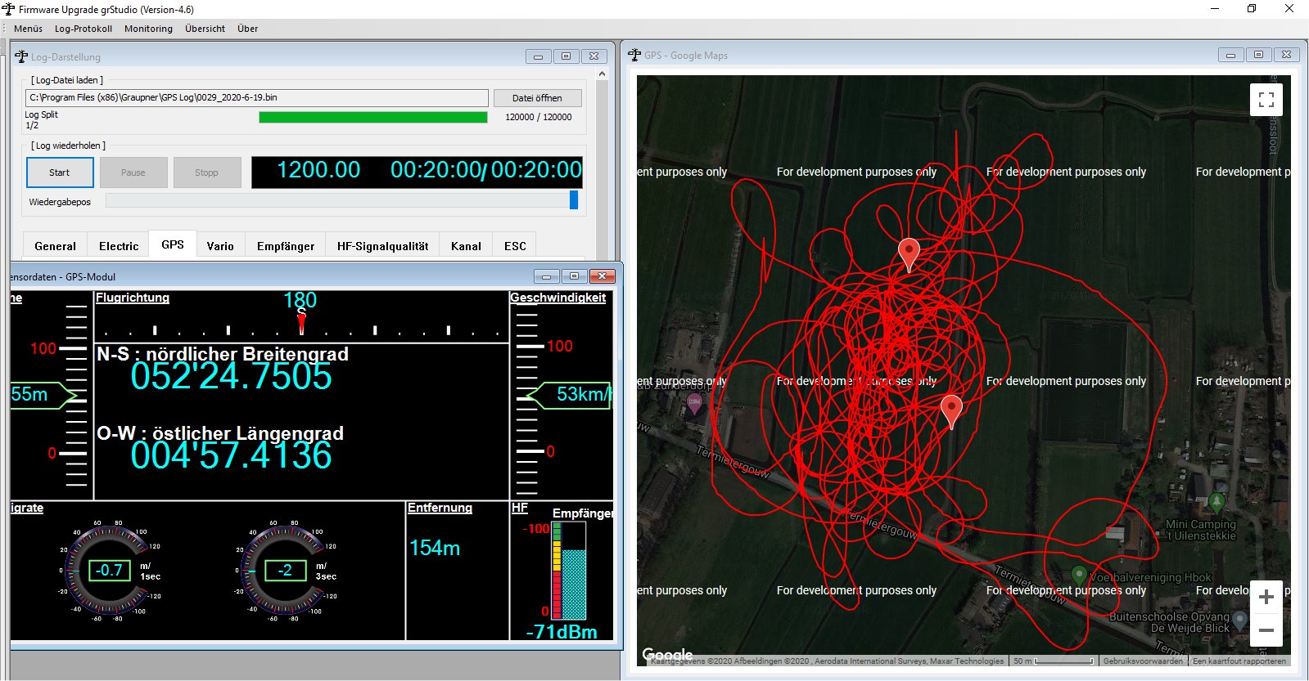Close the Sensordaten GPS-Modul window
Image resolution: width=1309 pixels, height=681 pixels.
point(602,276)
